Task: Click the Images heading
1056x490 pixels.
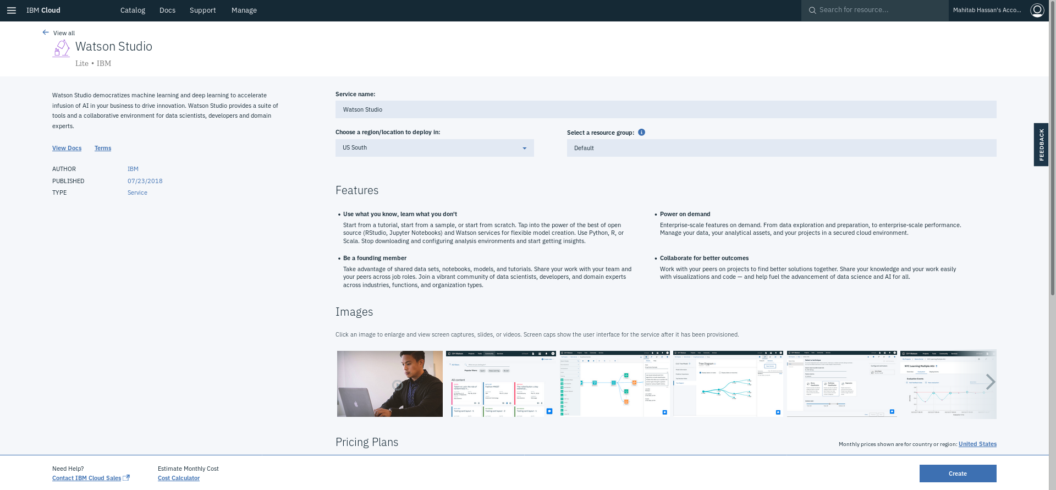Action: pos(354,312)
